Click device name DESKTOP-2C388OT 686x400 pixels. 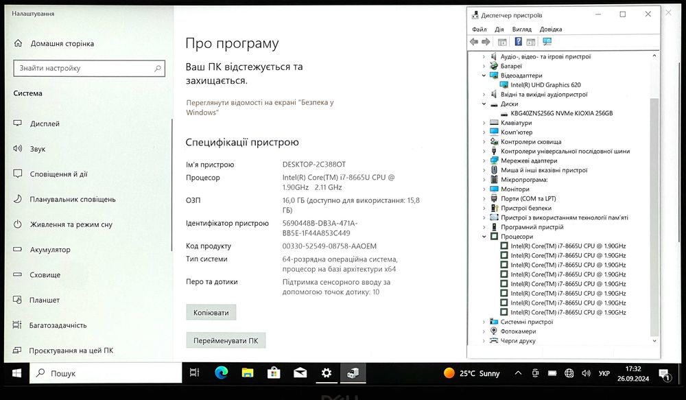click(x=314, y=165)
